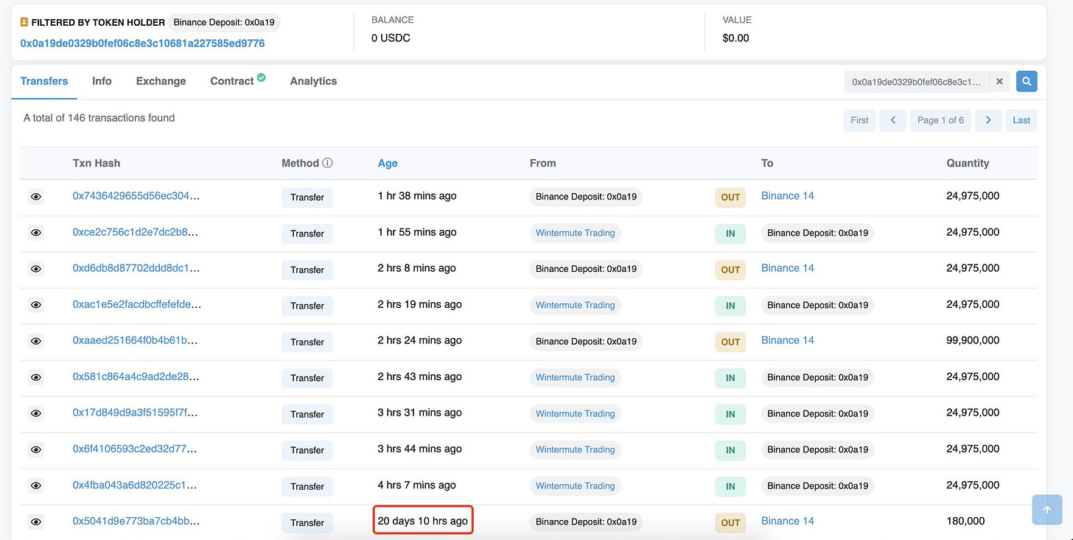Go to previous page with left chevron
Viewport: 1073px width, 540px height.
coord(893,120)
